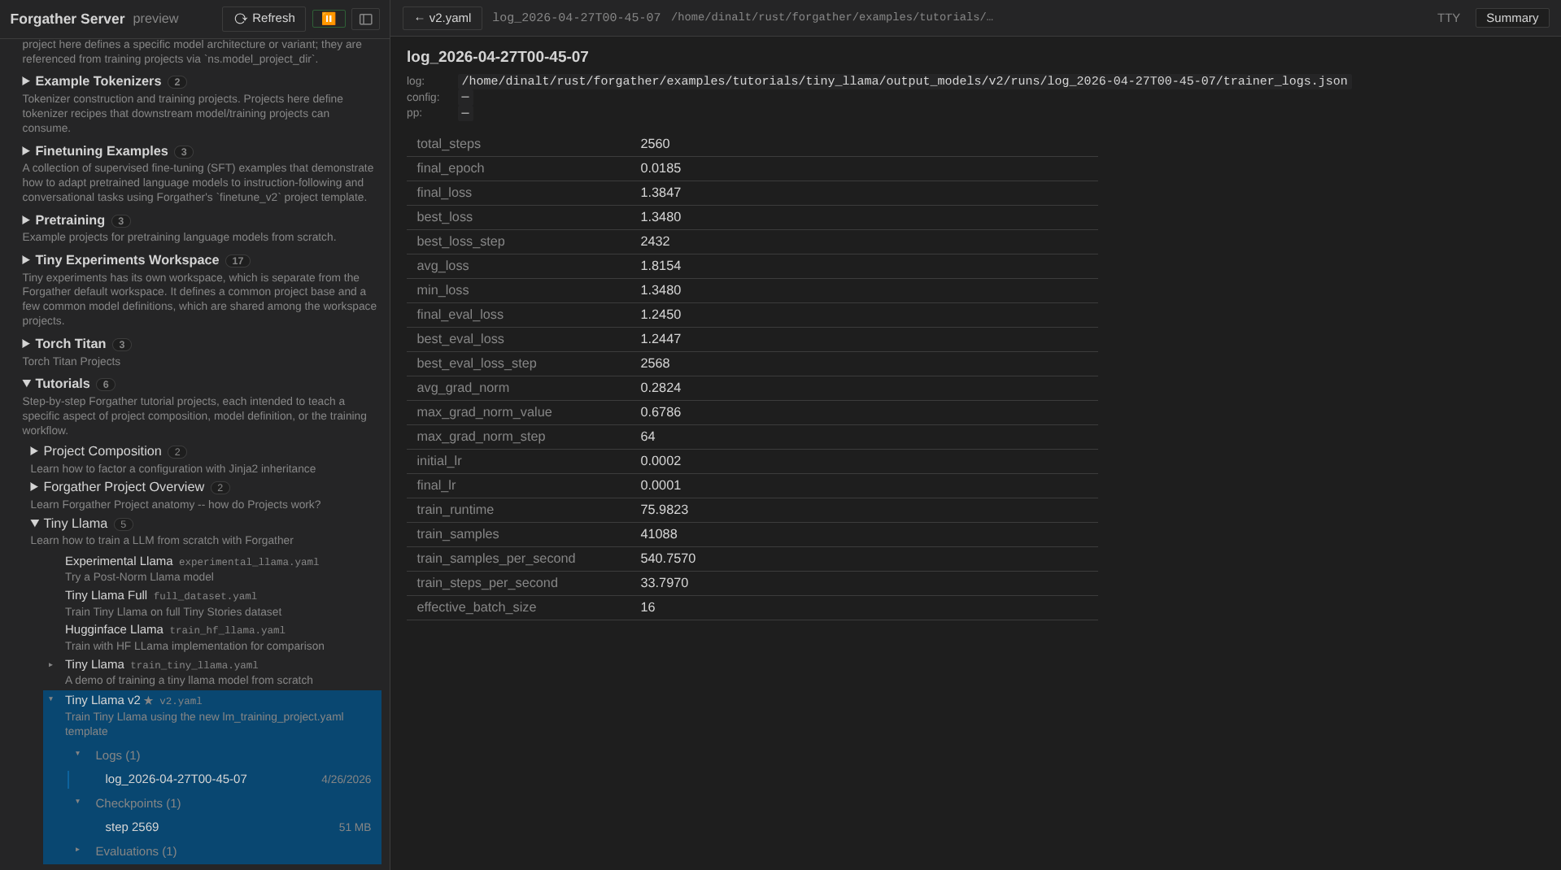Switch to the Summary tab
The width and height of the screenshot is (1561, 870).
click(1512, 18)
